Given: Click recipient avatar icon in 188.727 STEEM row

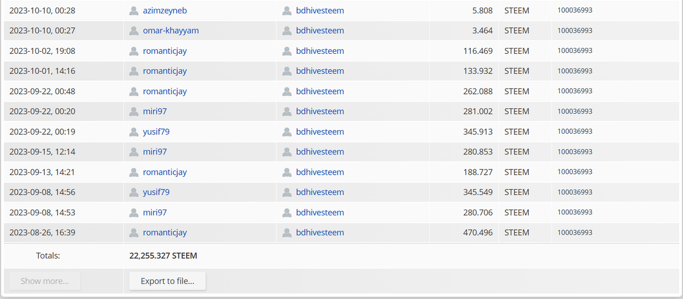Looking at the screenshot, I should pos(287,173).
